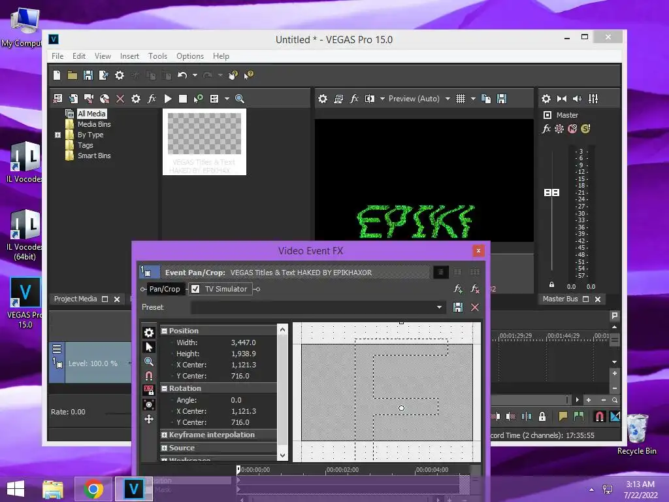The image size is (669, 502).
Task: Click the Undo arrow icon
Action: click(x=182, y=76)
